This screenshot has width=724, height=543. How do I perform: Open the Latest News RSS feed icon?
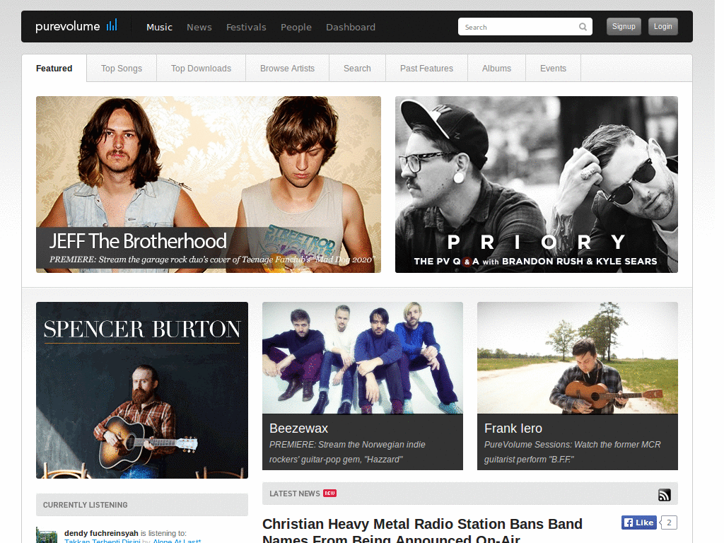pyautogui.click(x=664, y=495)
